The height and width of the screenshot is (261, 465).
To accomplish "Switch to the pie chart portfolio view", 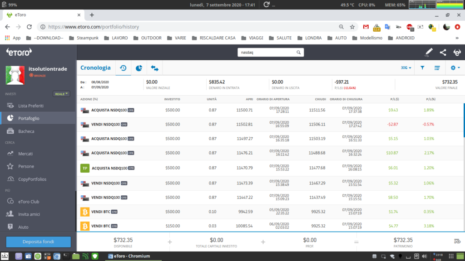I will (139, 68).
